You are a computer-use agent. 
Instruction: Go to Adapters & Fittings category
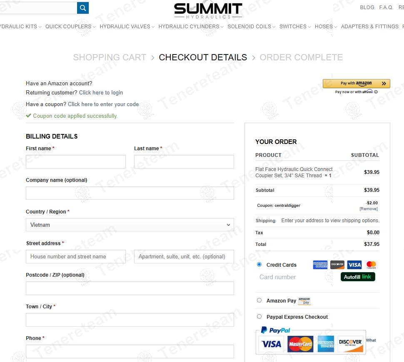[x=369, y=27]
